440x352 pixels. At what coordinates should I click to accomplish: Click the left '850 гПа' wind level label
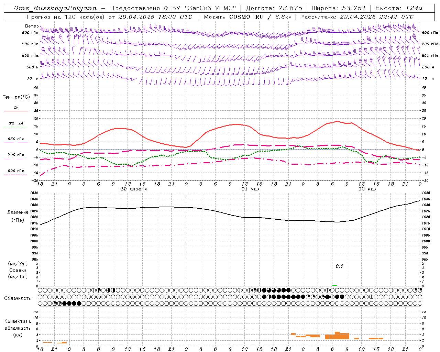point(30,55)
